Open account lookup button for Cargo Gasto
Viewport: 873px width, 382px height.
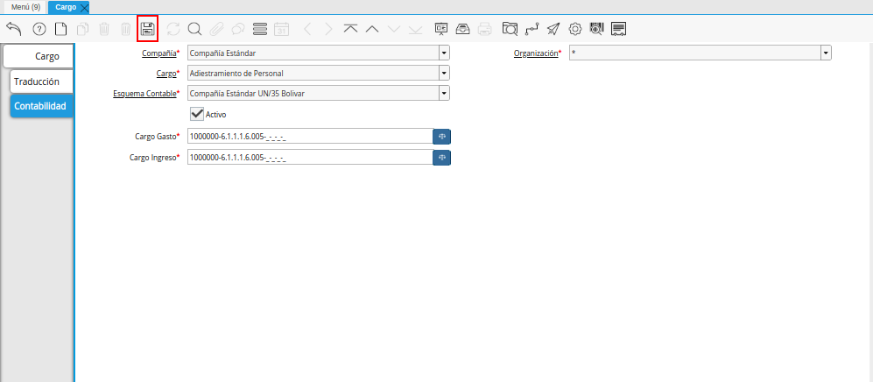tap(442, 137)
